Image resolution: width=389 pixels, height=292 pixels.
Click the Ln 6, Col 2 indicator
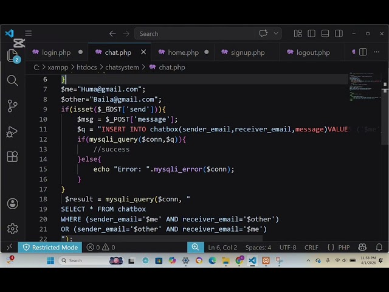(222, 248)
